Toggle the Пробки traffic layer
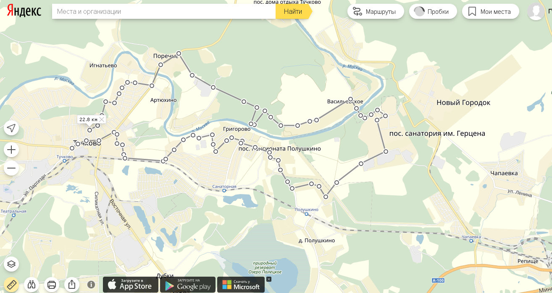Image resolution: width=552 pixels, height=293 pixels. [x=433, y=11]
